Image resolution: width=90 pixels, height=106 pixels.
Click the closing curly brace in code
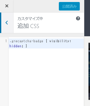coord(26,46)
